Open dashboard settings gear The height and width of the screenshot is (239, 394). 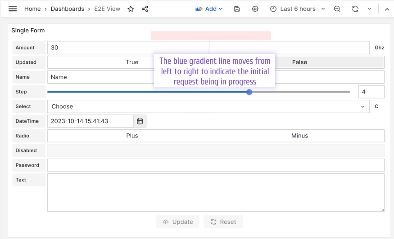[255, 9]
